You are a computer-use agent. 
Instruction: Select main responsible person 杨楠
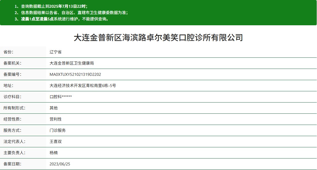point(54,153)
